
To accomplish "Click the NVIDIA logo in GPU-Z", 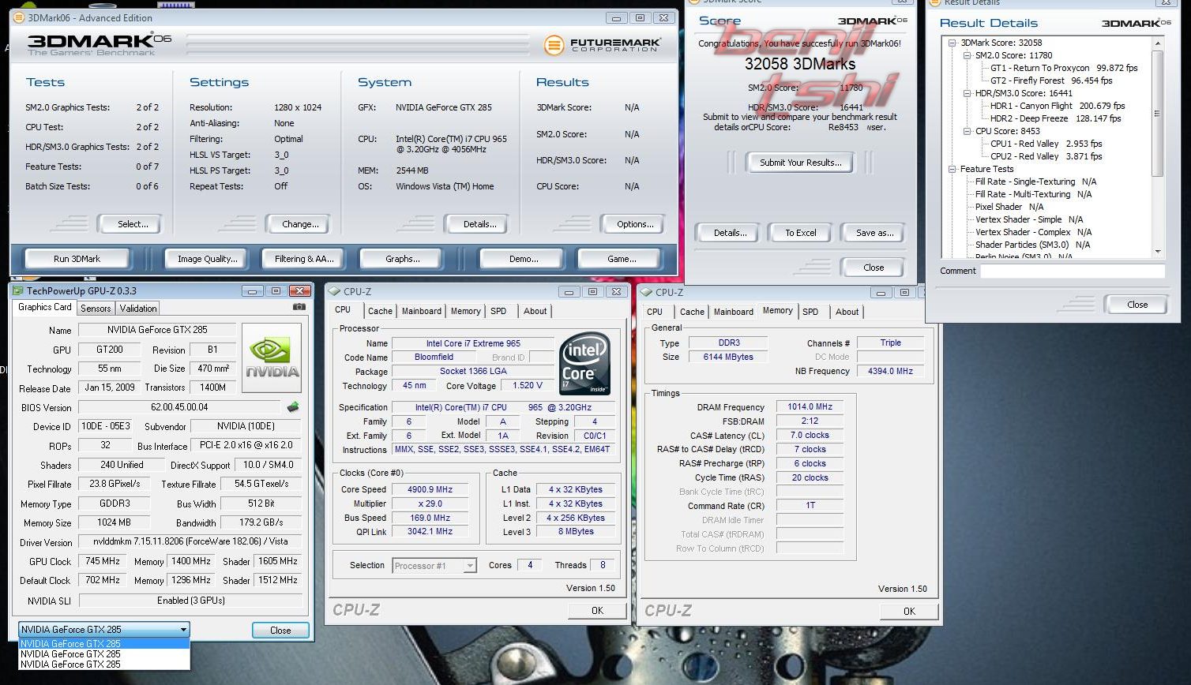I will click(272, 357).
